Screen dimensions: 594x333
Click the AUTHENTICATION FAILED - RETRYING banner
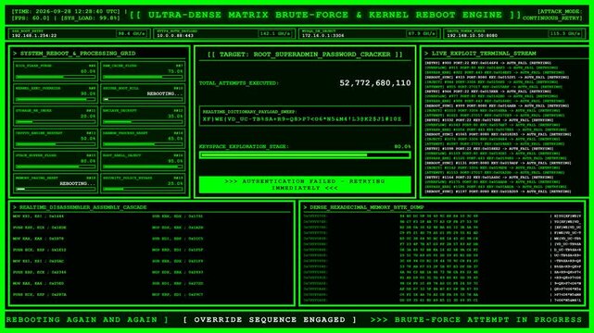pyautogui.click(x=305, y=185)
